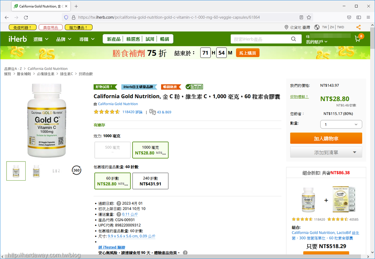
Task: Reload the current page
Action: coord(26,18)
